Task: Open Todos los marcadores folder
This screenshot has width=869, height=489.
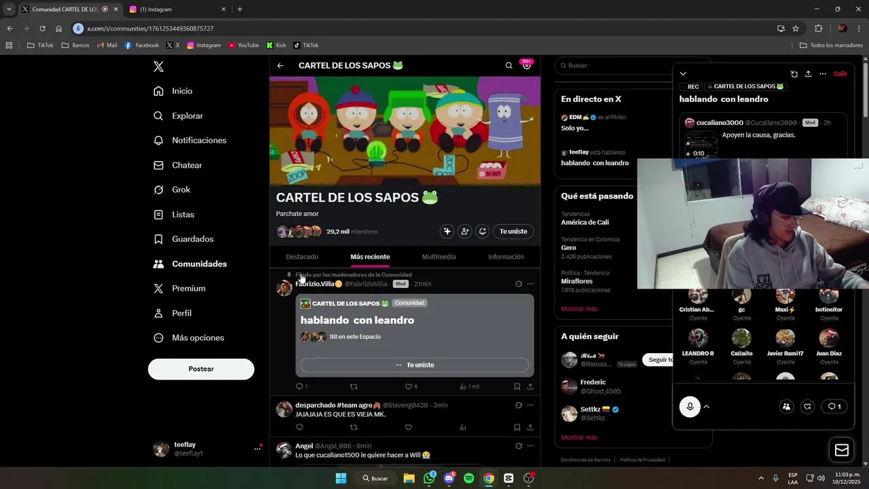Action: click(831, 46)
